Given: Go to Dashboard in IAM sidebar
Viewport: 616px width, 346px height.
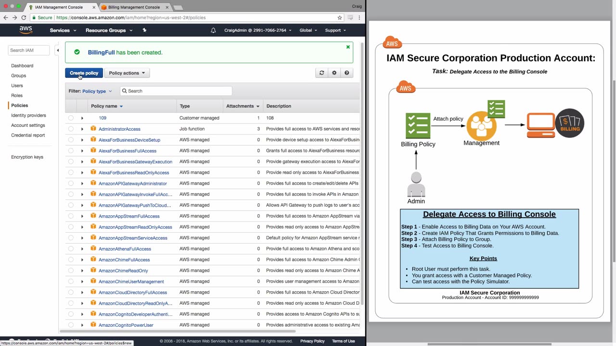Looking at the screenshot, I should click(x=22, y=66).
